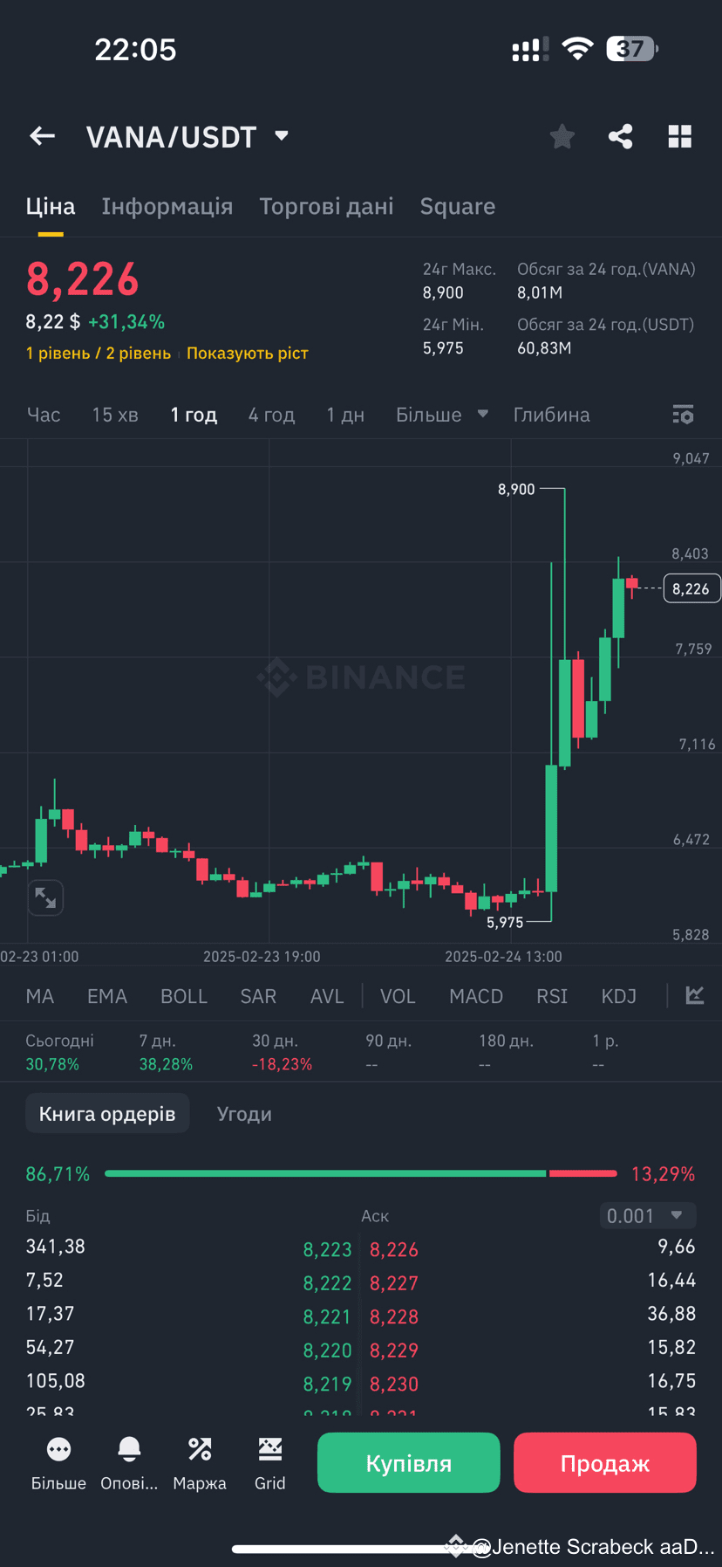The image size is (722, 1567).
Task: Open indicator settings chart icon
Action: coord(694,995)
